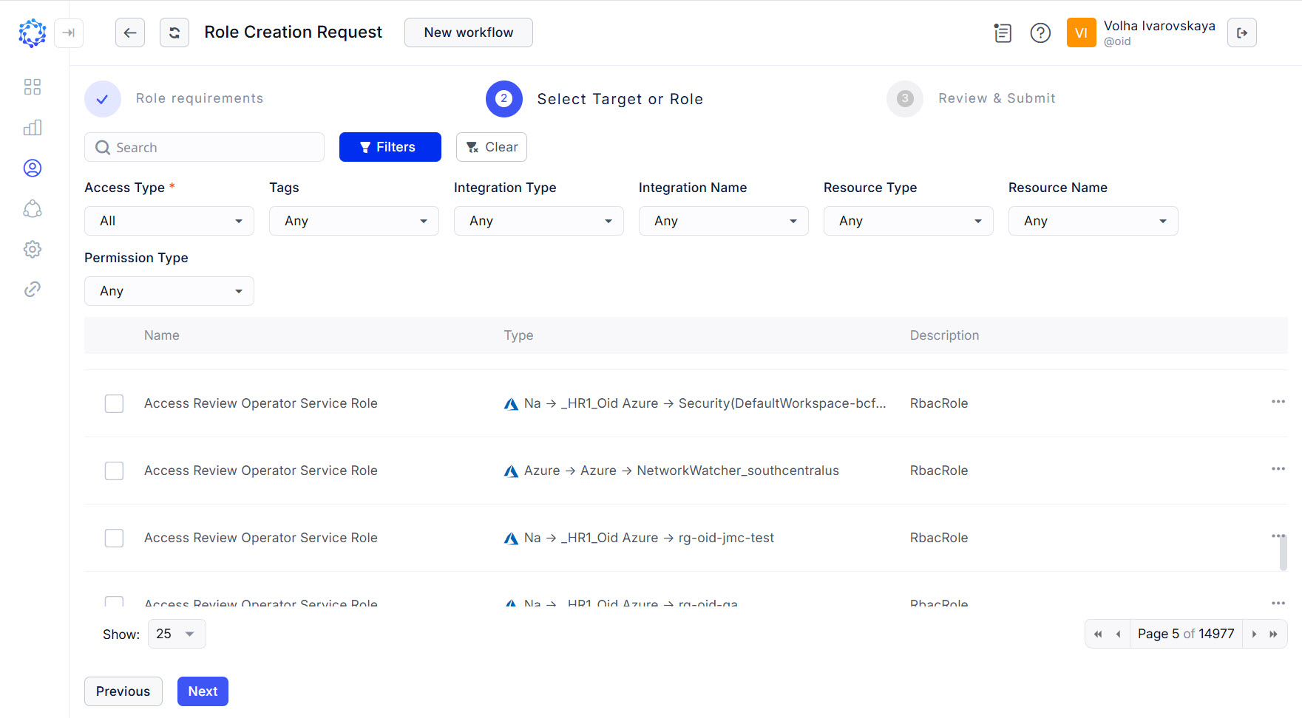Open the task list icon in header
Image resolution: width=1302 pixels, height=718 pixels.
[x=1003, y=33]
